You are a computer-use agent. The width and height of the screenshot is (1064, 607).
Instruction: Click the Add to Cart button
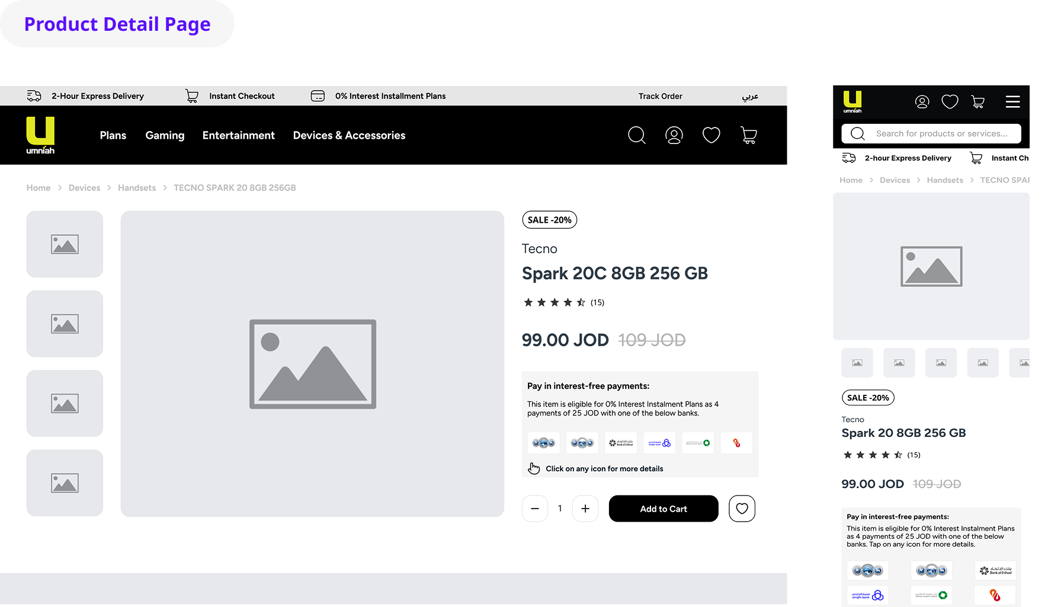pos(664,509)
